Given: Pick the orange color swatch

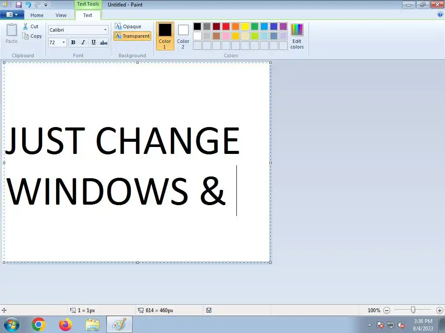Looking at the screenshot, I should 236,26.
